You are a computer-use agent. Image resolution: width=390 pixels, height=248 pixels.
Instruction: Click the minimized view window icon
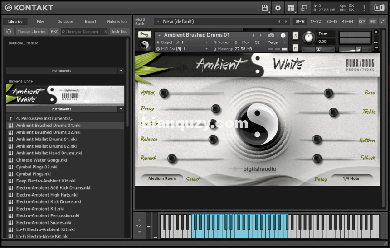click(304, 8)
